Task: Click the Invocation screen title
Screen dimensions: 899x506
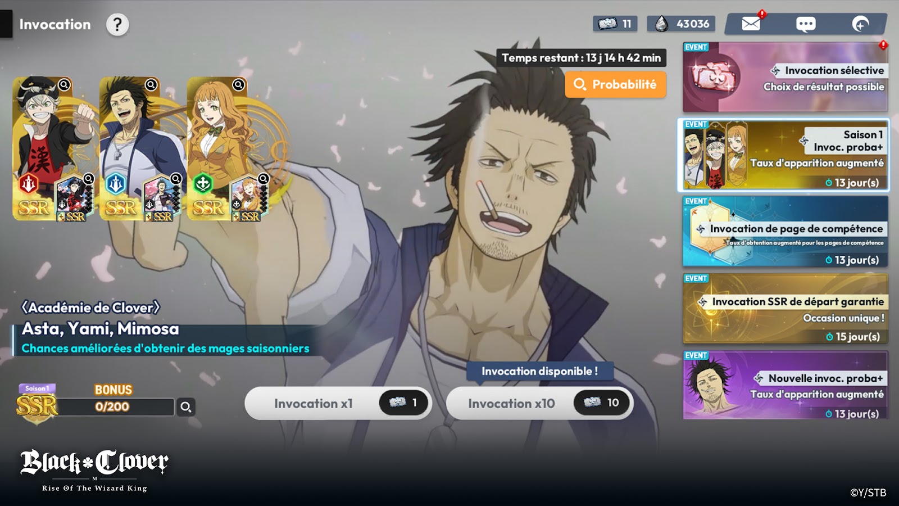Action: click(x=55, y=24)
